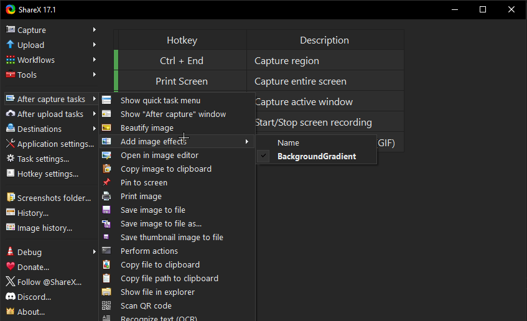This screenshot has width=527, height=321.
Task: Click the Scan QR code icon
Action: pyautogui.click(x=106, y=305)
